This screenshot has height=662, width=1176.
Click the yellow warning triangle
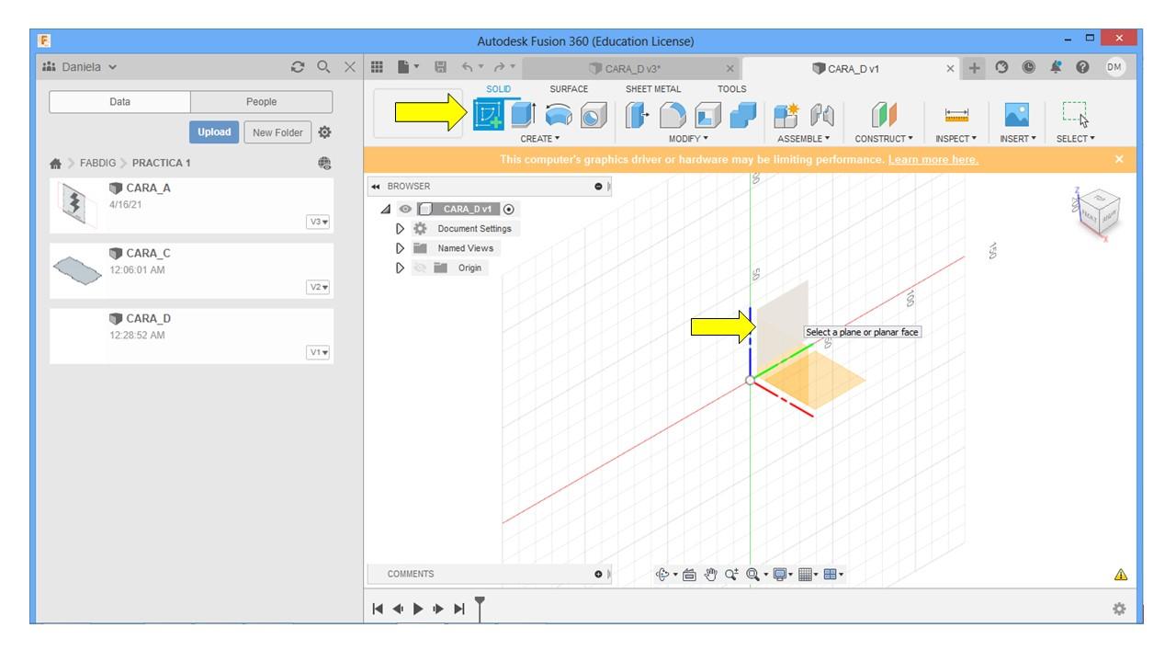[x=1121, y=575]
